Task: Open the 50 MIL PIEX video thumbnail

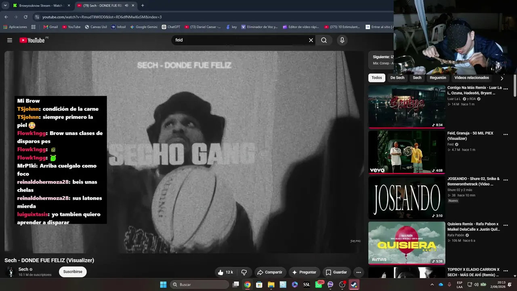Action: coord(407,152)
